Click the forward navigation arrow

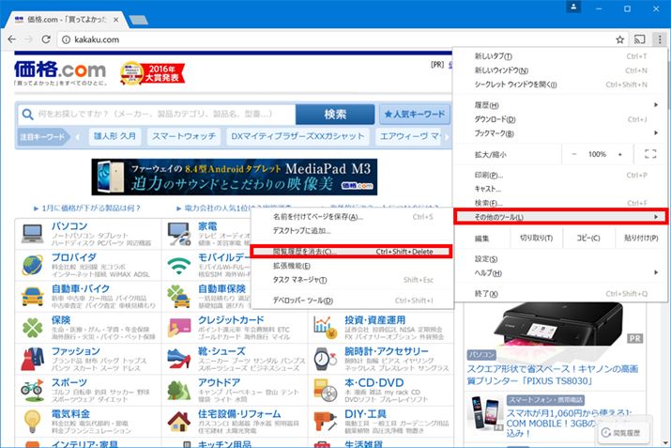point(29,39)
